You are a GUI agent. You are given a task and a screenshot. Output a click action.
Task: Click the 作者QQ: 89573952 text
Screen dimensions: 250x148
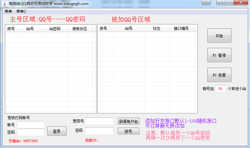click(23, 141)
